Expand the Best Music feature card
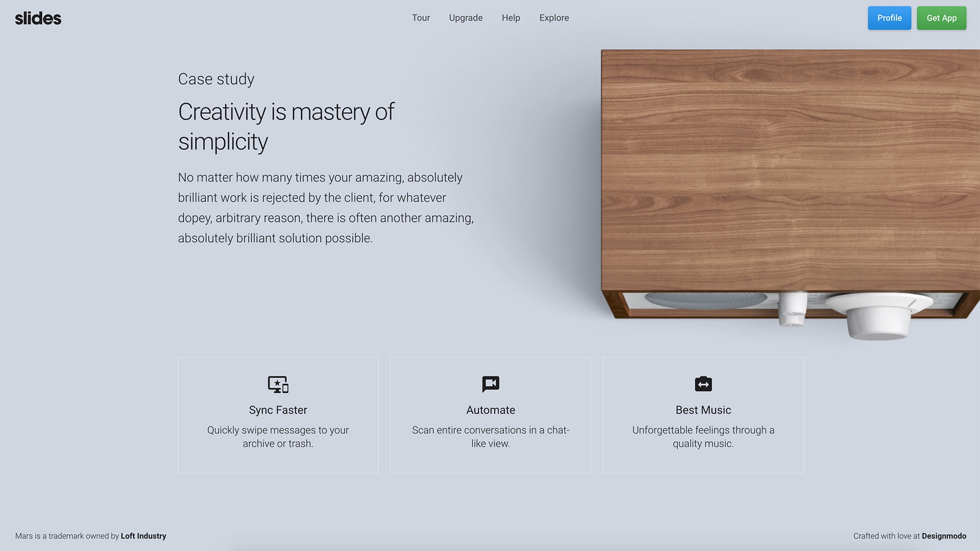Image resolution: width=980 pixels, height=551 pixels. tap(703, 415)
